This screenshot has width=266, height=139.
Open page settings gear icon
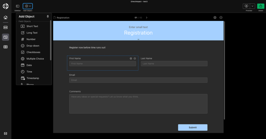click(x=215, y=18)
